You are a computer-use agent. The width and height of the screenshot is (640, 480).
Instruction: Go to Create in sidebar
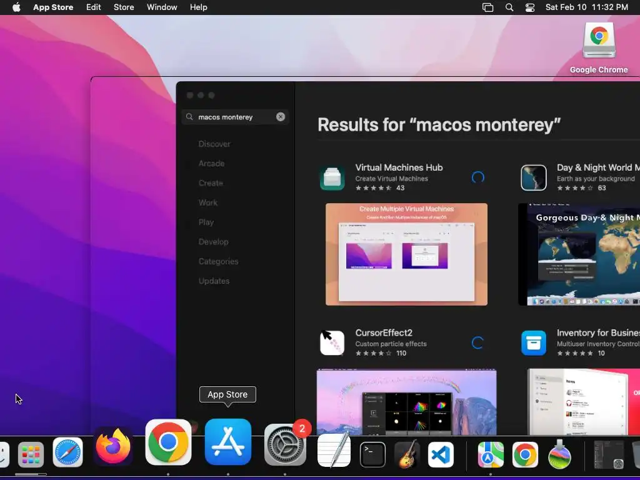point(211,183)
